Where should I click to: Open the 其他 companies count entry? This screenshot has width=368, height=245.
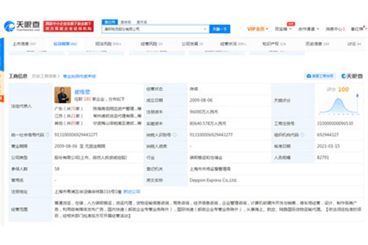click(69, 123)
